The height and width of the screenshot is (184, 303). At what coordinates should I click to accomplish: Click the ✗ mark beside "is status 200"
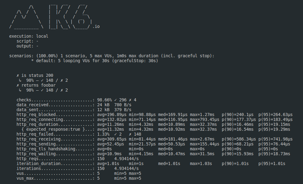[18, 75]
